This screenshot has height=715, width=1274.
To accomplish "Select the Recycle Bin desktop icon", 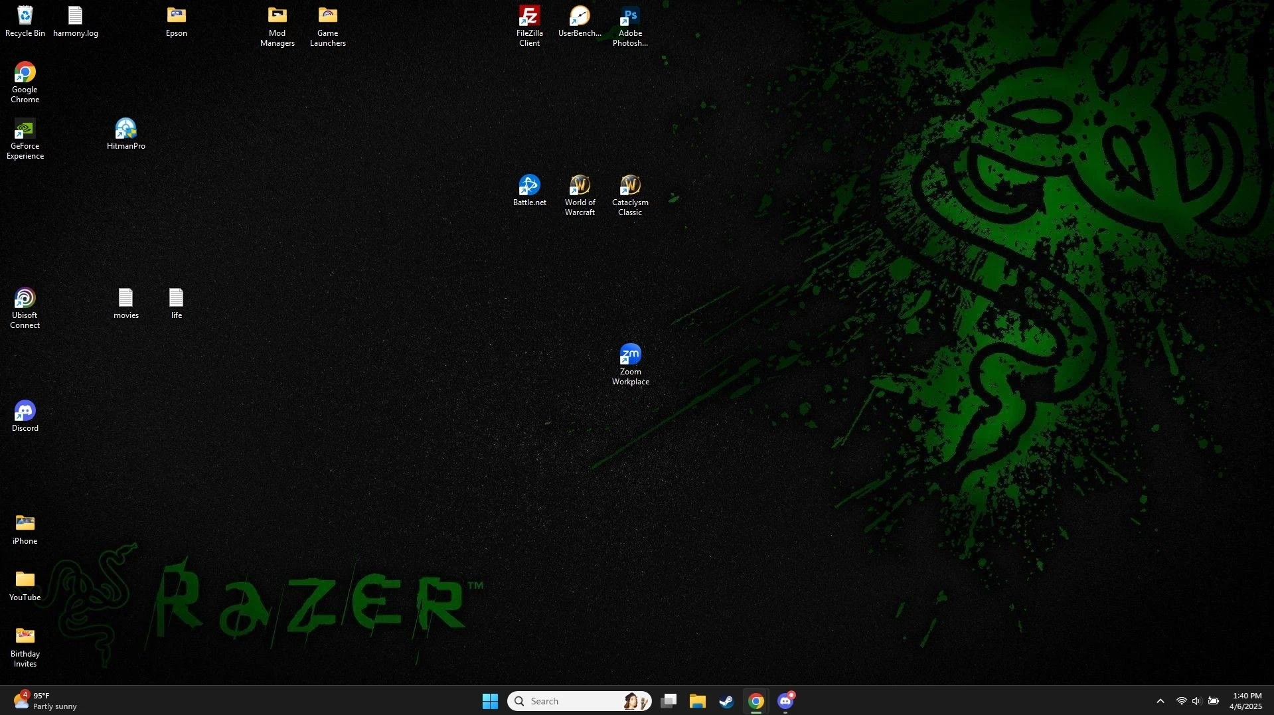I will 25,21.
